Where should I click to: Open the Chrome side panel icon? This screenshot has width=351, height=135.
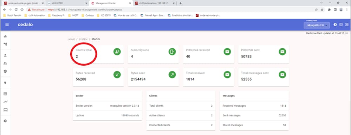tap(335, 9)
